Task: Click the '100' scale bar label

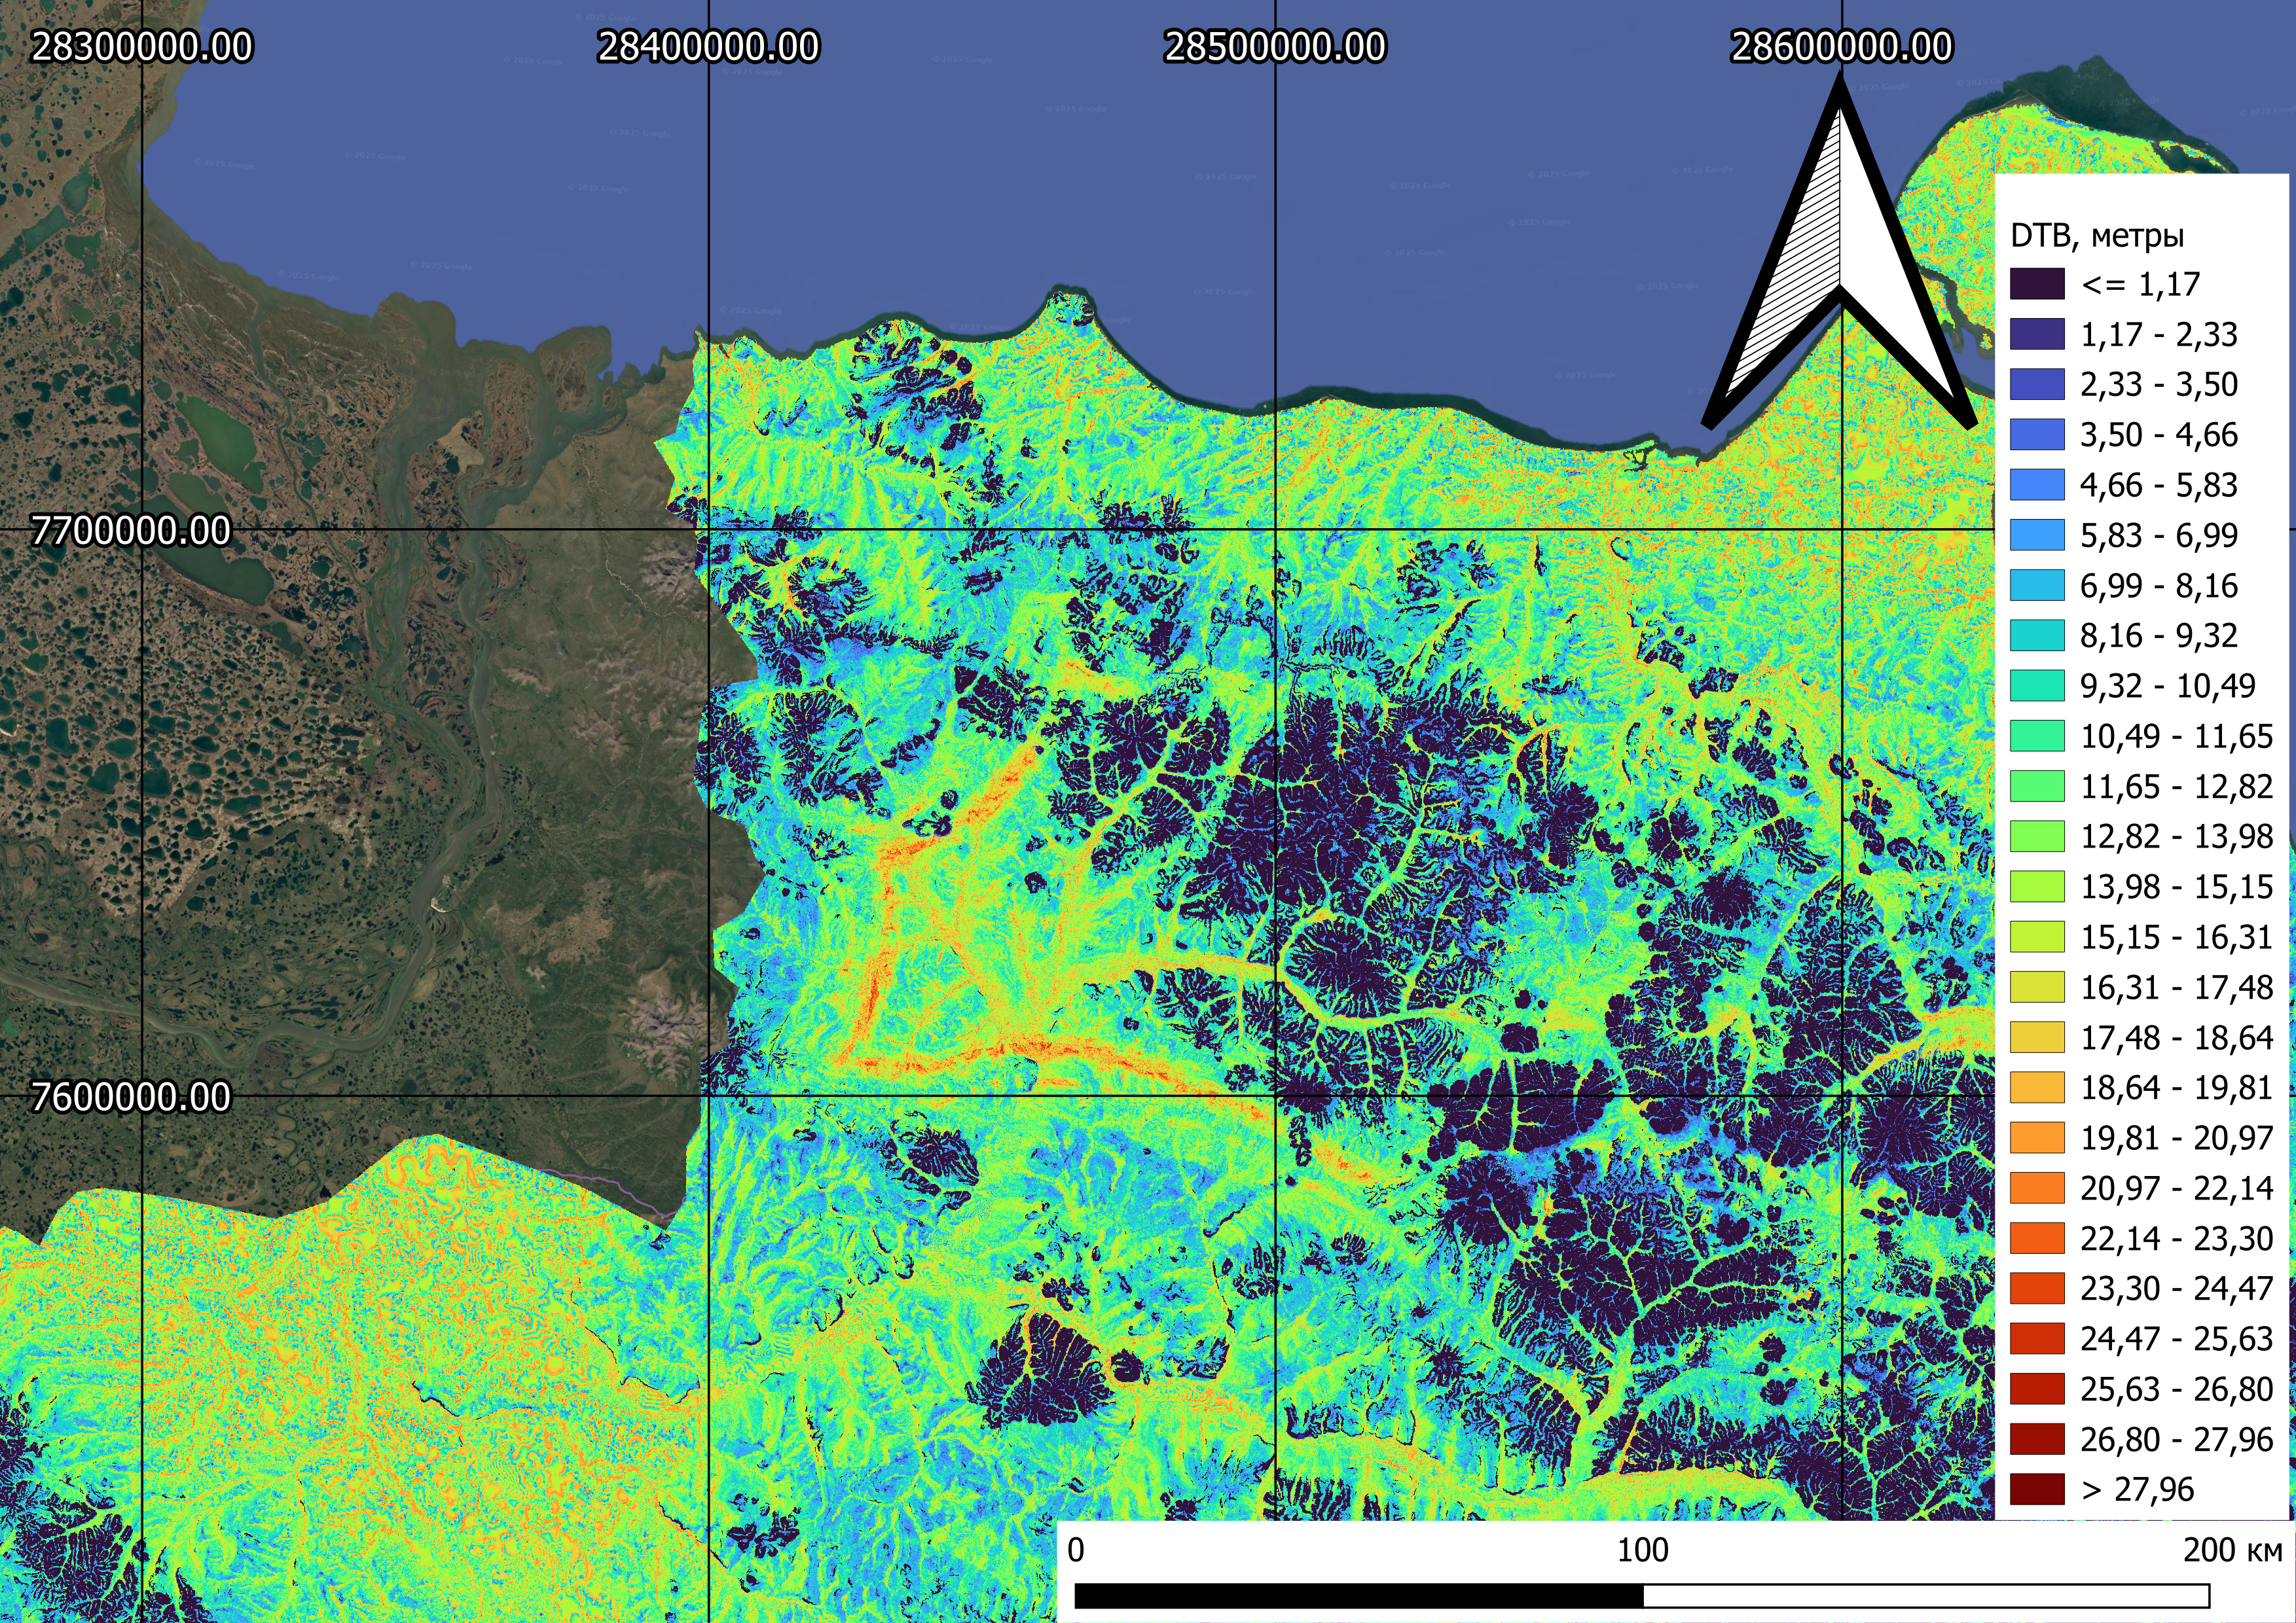Action: tap(1642, 1550)
